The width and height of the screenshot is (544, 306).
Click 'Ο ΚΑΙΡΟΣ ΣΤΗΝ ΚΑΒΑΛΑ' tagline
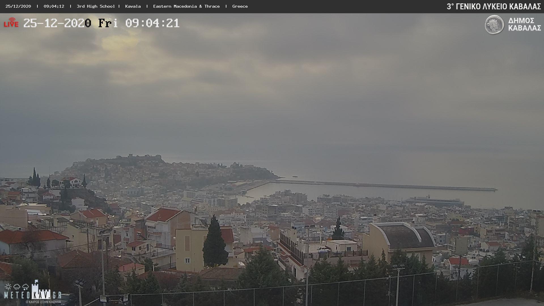pos(43,302)
